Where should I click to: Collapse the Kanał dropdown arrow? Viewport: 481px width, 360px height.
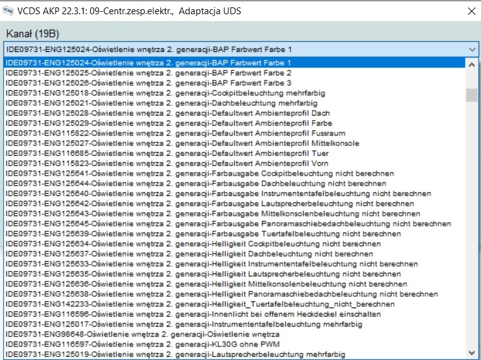coord(472,49)
